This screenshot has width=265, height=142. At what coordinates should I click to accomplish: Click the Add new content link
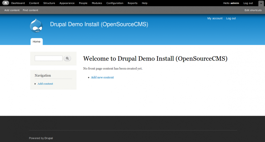click(x=102, y=77)
